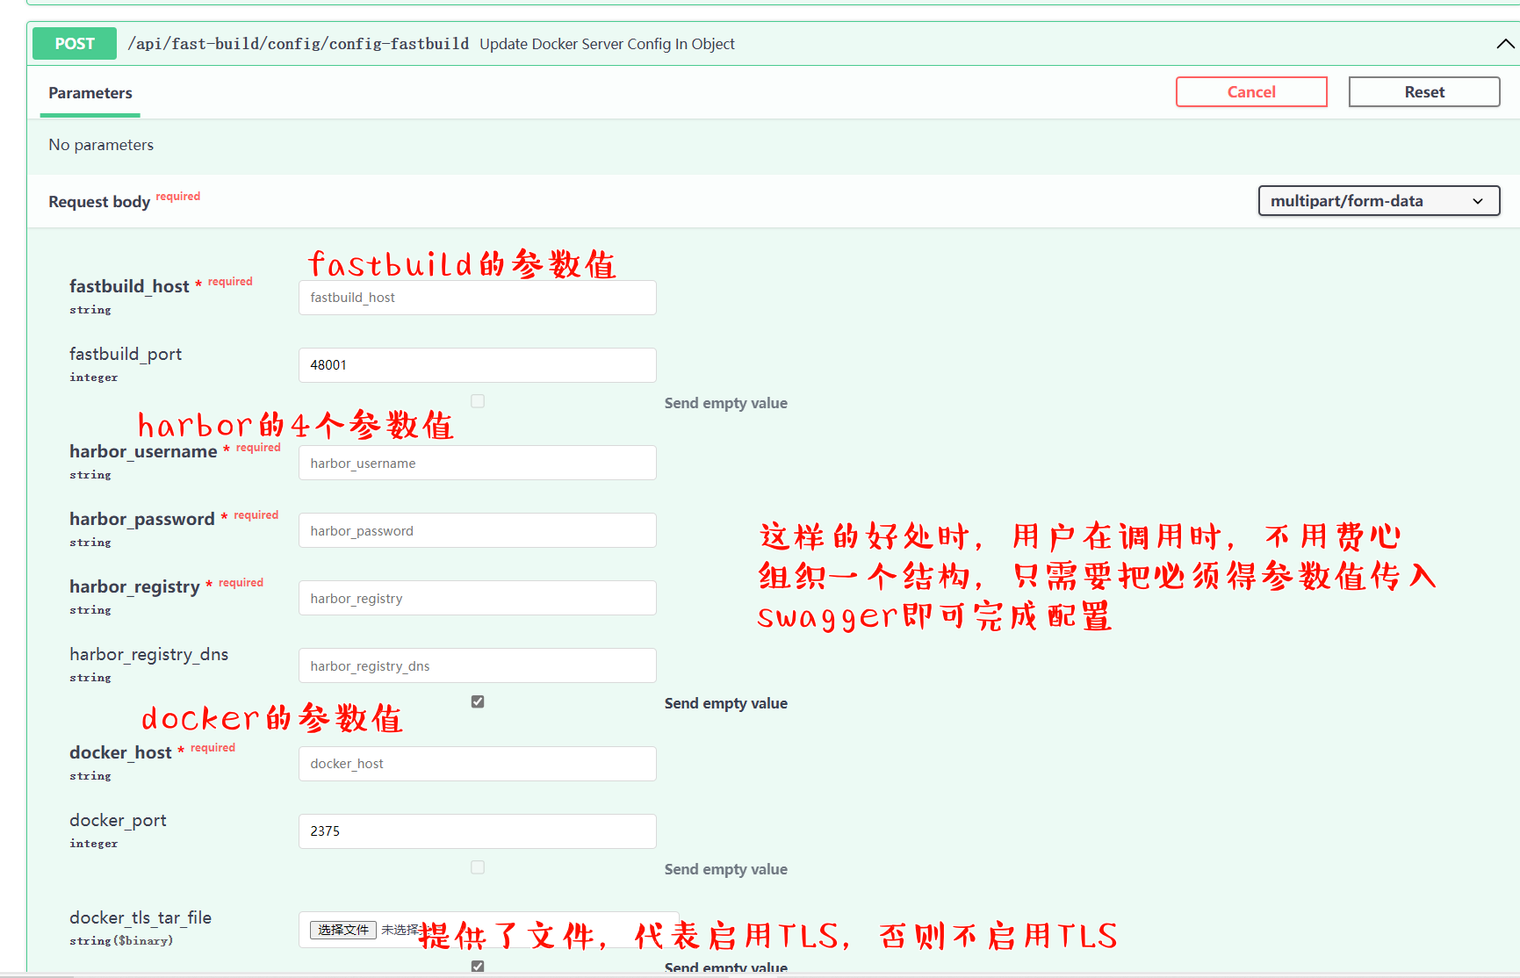Screen dimensions: 1520x978
Task: Click the Update Docker Server Config In Object summary
Action: click(607, 44)
